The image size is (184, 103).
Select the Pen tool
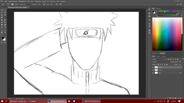pyautogui.click(x=2, y=27)
